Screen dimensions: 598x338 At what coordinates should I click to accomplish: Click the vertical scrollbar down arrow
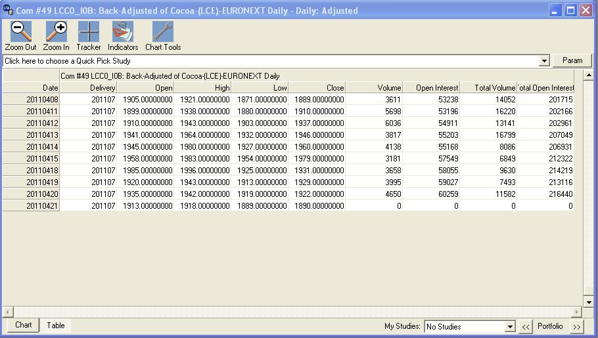pyautogui.click(x=588, y=301)
